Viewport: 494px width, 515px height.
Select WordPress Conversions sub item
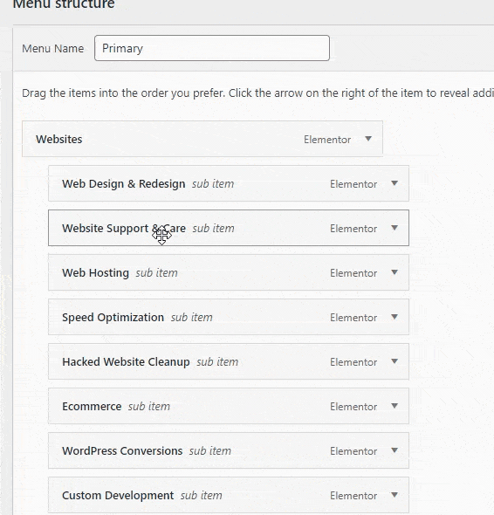229,450
